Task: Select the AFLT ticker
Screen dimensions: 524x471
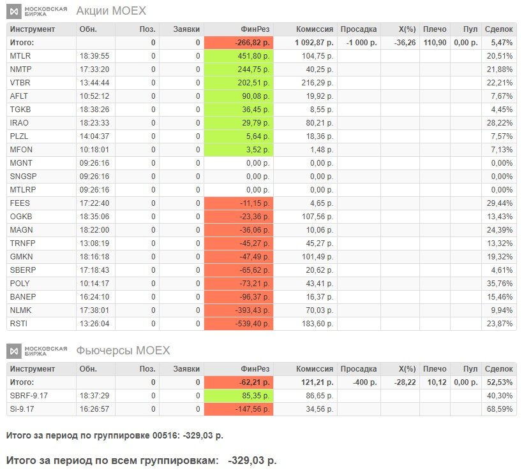Action: click(19, 96)
